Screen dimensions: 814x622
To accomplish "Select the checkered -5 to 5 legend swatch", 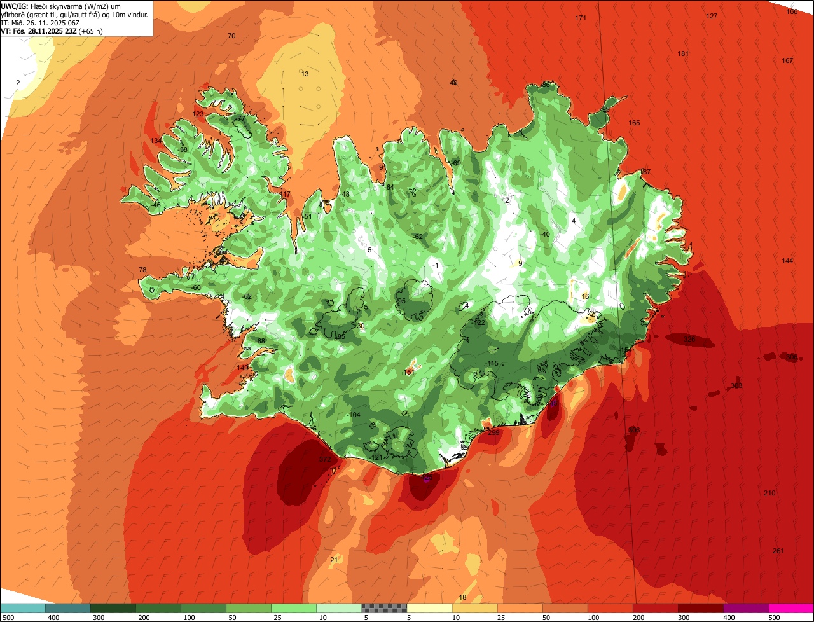I will click(384, 608).
